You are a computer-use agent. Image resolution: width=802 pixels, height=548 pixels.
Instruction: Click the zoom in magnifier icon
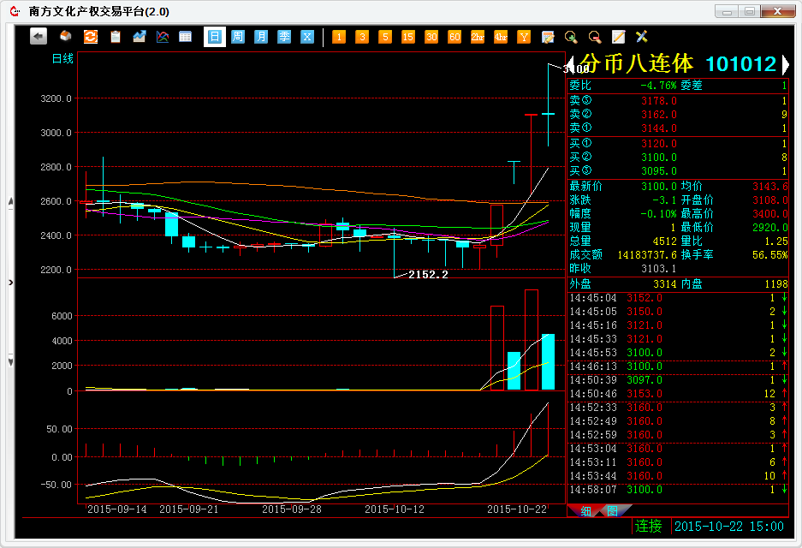pyautogui.click(x=571, y=37)
